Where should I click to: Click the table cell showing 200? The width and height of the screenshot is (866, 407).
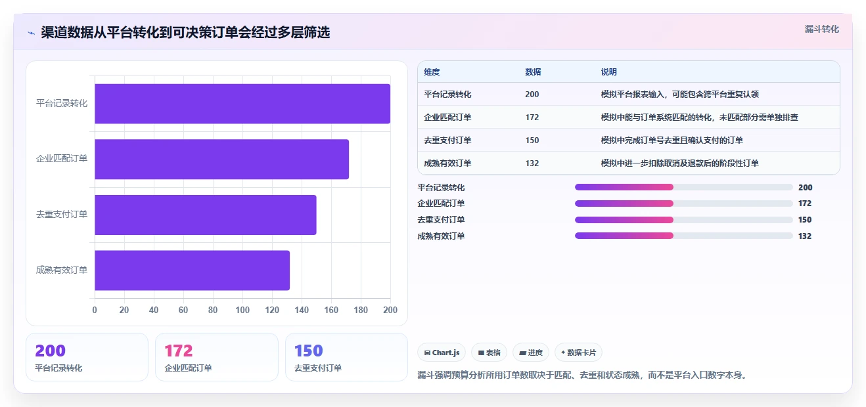(x=532, y=95)
